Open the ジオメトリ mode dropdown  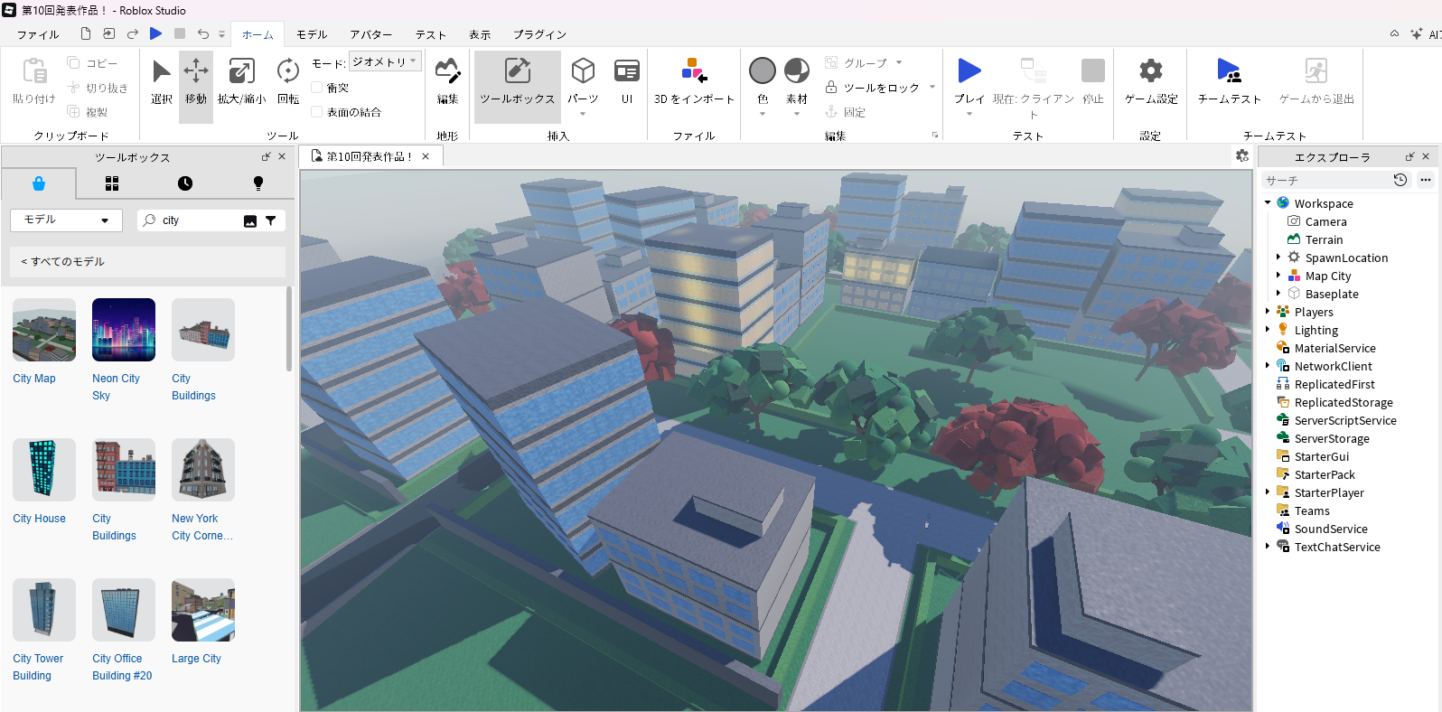386,61
